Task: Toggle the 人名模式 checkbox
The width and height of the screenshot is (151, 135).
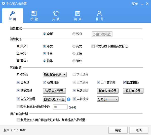Action: [x=74, y=99]
